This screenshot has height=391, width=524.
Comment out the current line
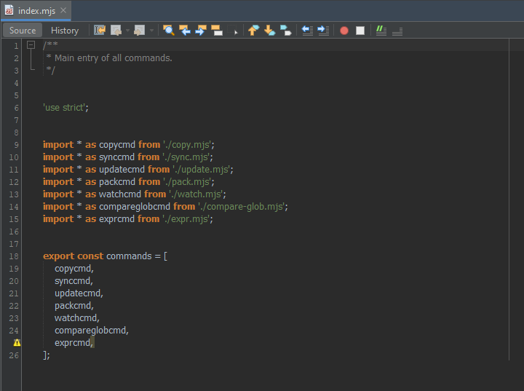click(x=381, y=31)
